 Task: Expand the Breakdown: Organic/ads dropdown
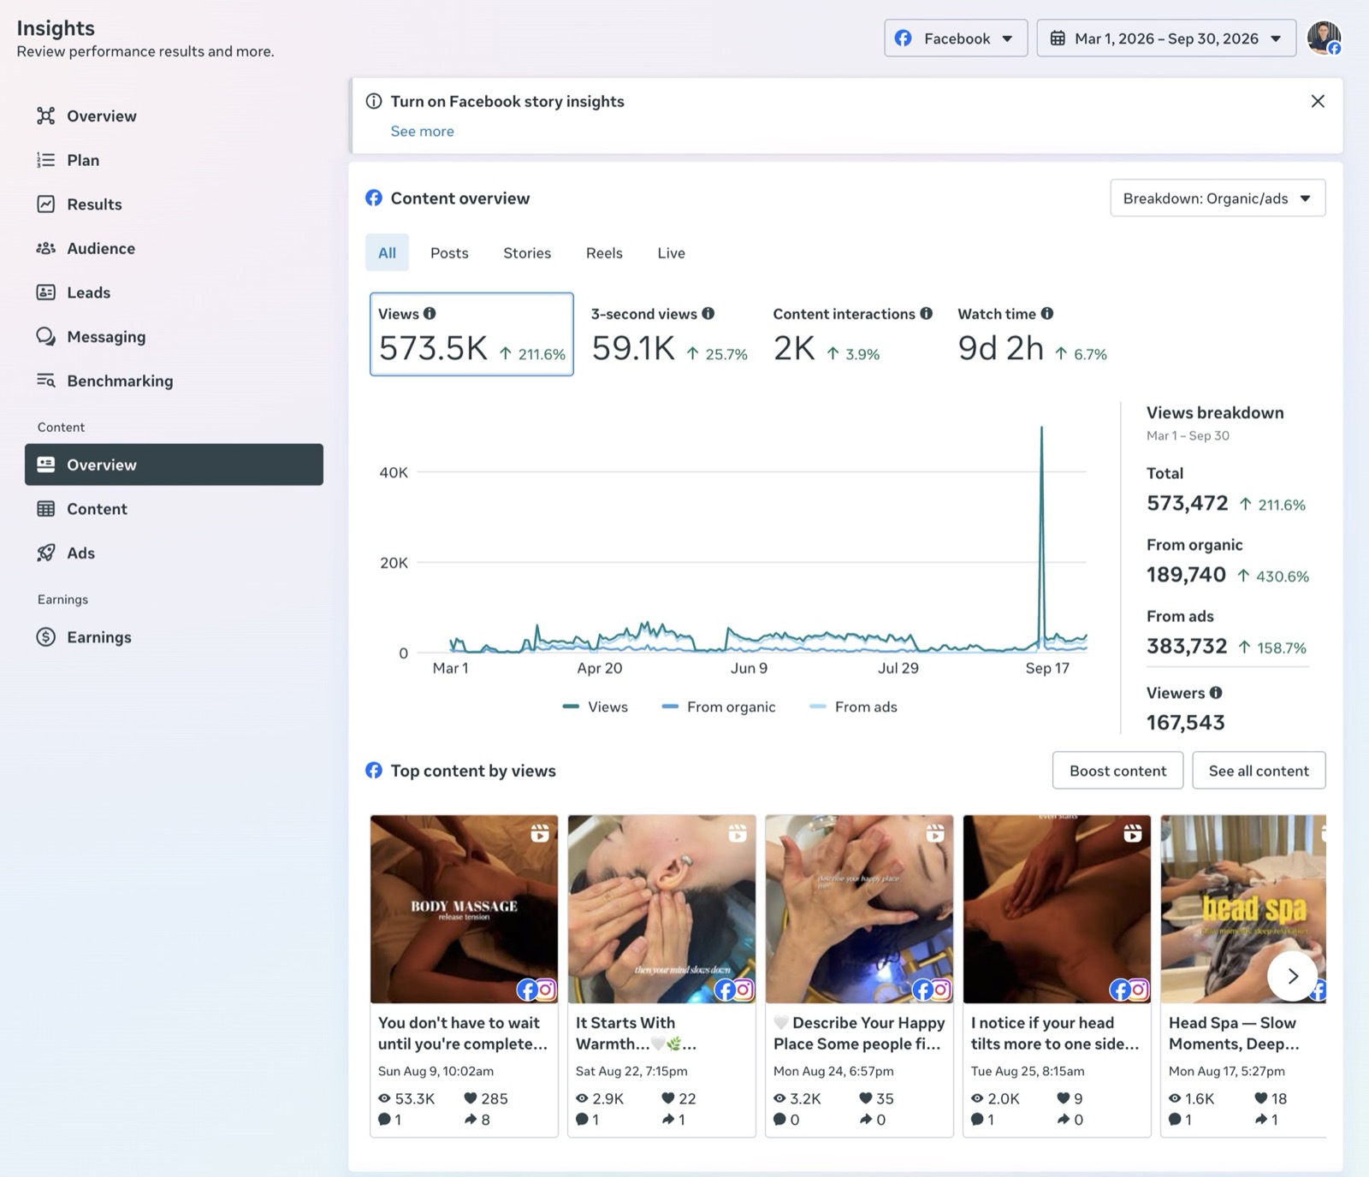pyautogui.click(x=1218, y=198)
